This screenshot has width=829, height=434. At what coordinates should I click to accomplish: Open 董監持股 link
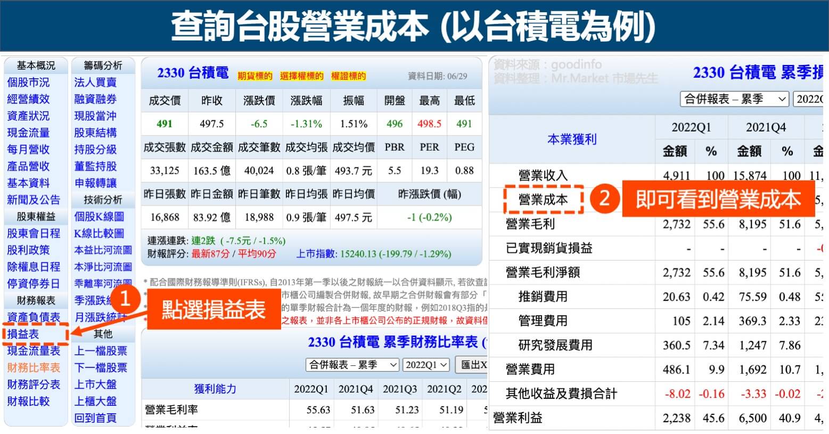coord(95,166)
